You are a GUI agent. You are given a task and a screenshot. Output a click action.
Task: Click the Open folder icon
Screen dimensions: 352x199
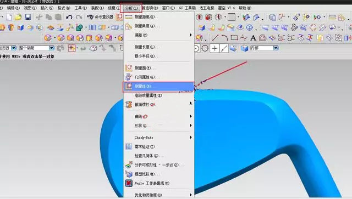tap(18, 17)
